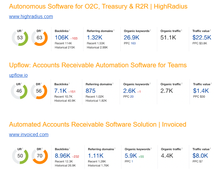The image size is (222, 175).
Task: Click HighRadius PPC $3.8K traffic value
Action: click(200, 43)
